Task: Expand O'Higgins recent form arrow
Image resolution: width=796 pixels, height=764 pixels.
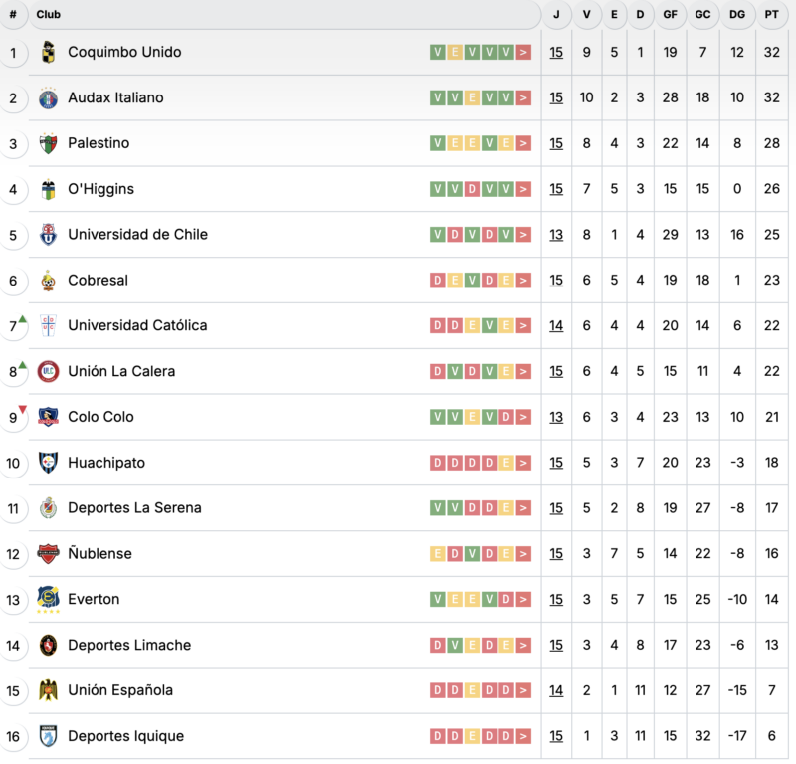Action: pyautogui.click(x=523, y=189)
